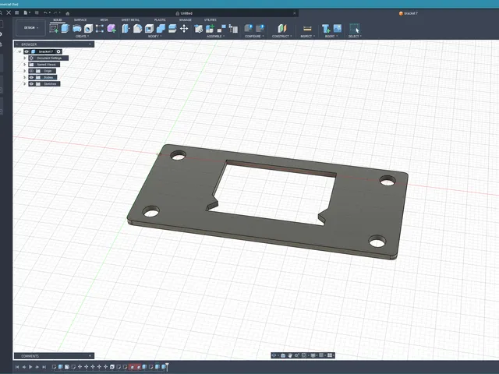The width and height of the screenshot is (499, 374).
Task: Expand Document Settings node
Action: click(24, 58)
